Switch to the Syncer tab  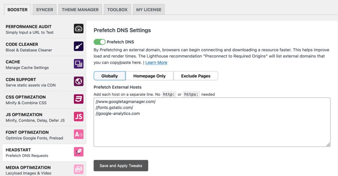coord(45,10)
